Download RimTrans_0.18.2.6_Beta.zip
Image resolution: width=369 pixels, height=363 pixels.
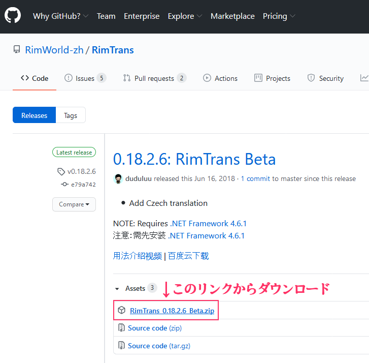(x=172, y=311)
